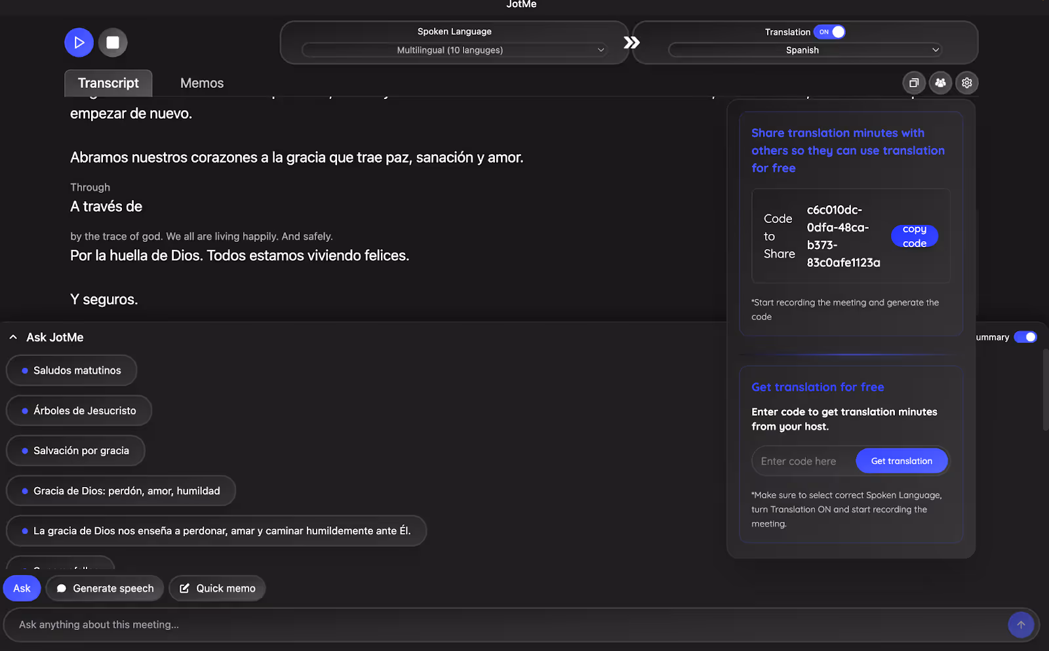Open the share with people icon
Screen dimensions: 1049x651
[x=940, y=83]
